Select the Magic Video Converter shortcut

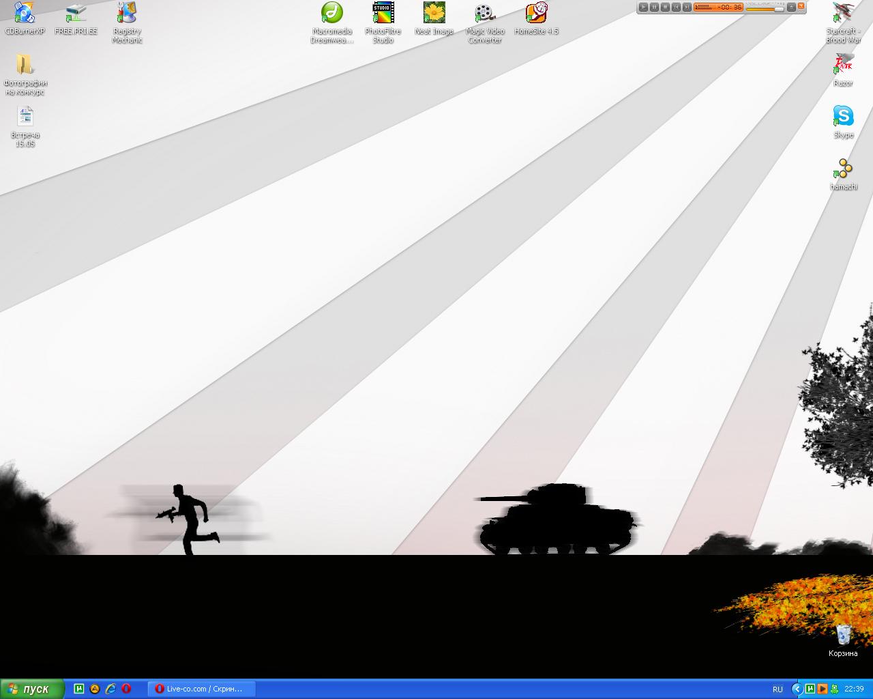(484, 13)
